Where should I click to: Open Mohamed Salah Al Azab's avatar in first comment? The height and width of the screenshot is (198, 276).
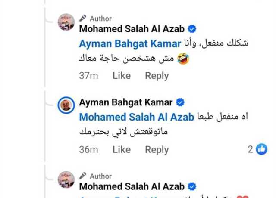coord(66,22)
